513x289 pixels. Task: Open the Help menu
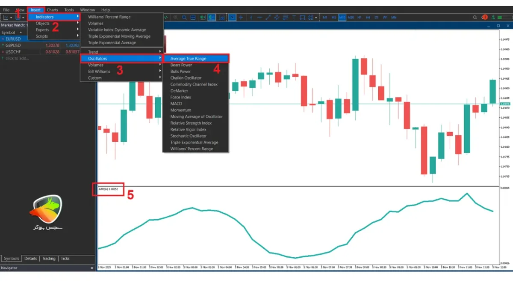pos(106,10)
